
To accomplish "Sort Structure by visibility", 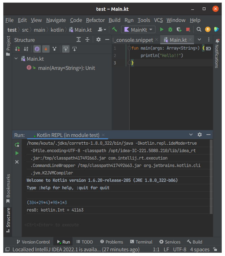I will point(18,49).
